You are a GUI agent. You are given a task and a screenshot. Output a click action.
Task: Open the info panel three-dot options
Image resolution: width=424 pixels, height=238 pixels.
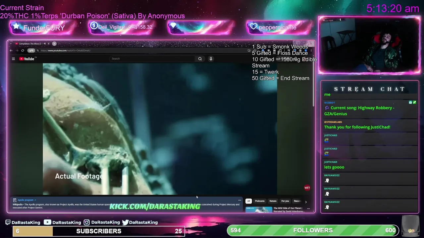point(239,200)
